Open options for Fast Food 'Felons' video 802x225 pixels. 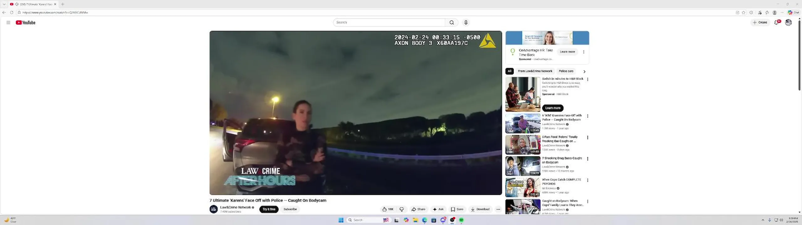(588, 137)
